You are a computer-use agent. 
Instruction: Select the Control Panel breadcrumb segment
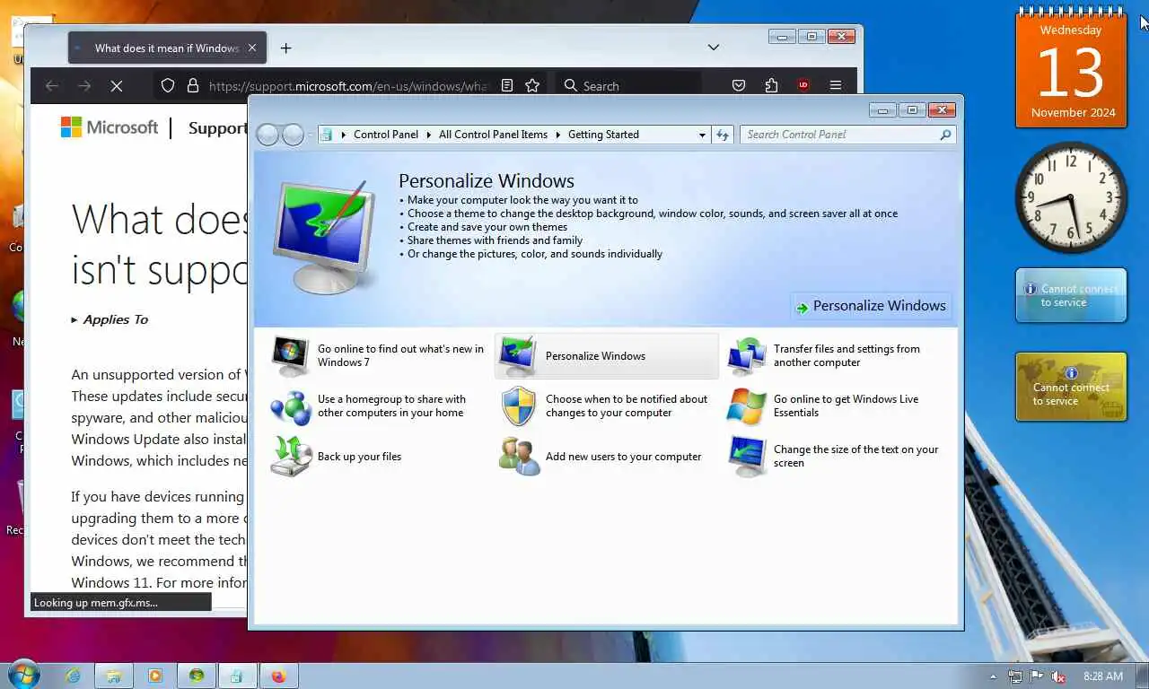coord(386,135)
